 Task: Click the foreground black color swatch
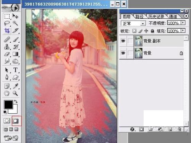point(8,104)
